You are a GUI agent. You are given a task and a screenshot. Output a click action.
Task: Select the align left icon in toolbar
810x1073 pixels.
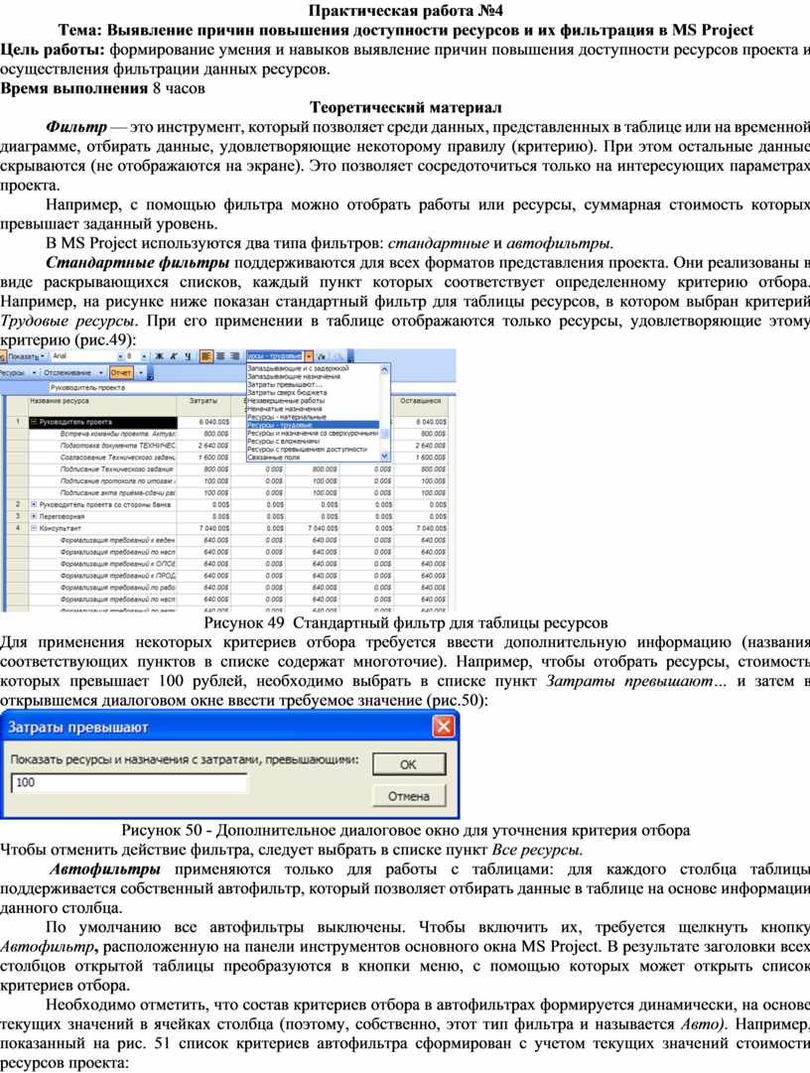click(x=205, y=356)
